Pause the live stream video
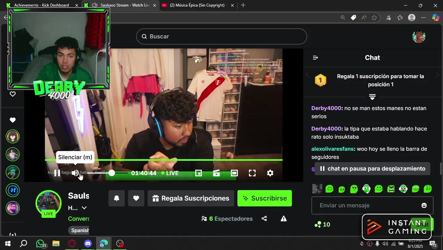The image size is (443, 250). coord(57,173)
